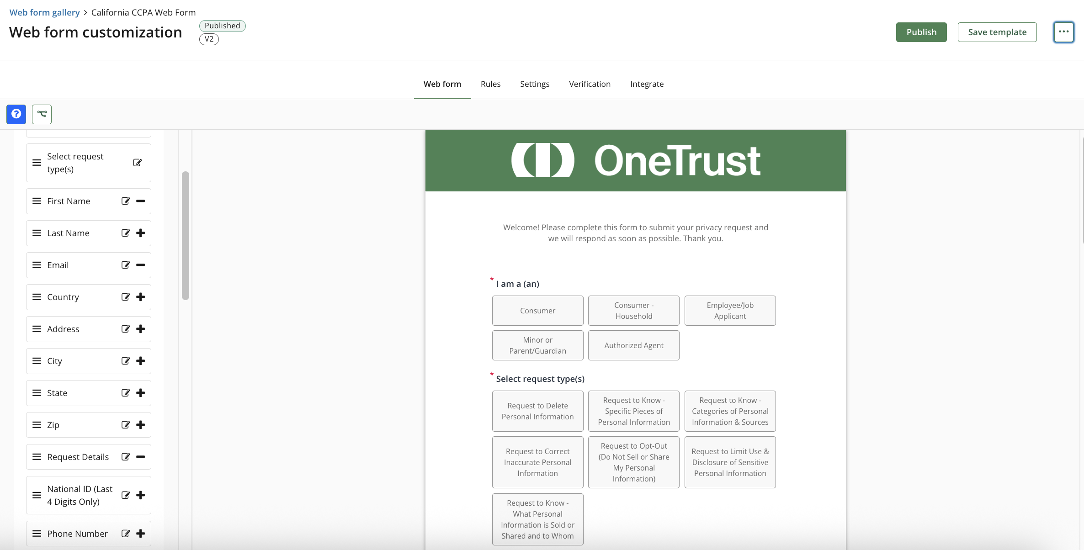Switch to the Rules tab
Viewport: 1084px width, 550px height.
coord(490,84)
